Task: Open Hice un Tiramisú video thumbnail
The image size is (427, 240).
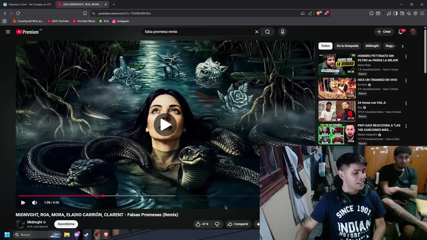Action: tap(337, 88)
